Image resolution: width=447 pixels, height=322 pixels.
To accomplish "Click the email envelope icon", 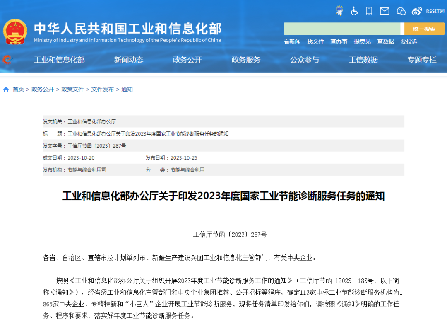I will click(x=384, y=11).
